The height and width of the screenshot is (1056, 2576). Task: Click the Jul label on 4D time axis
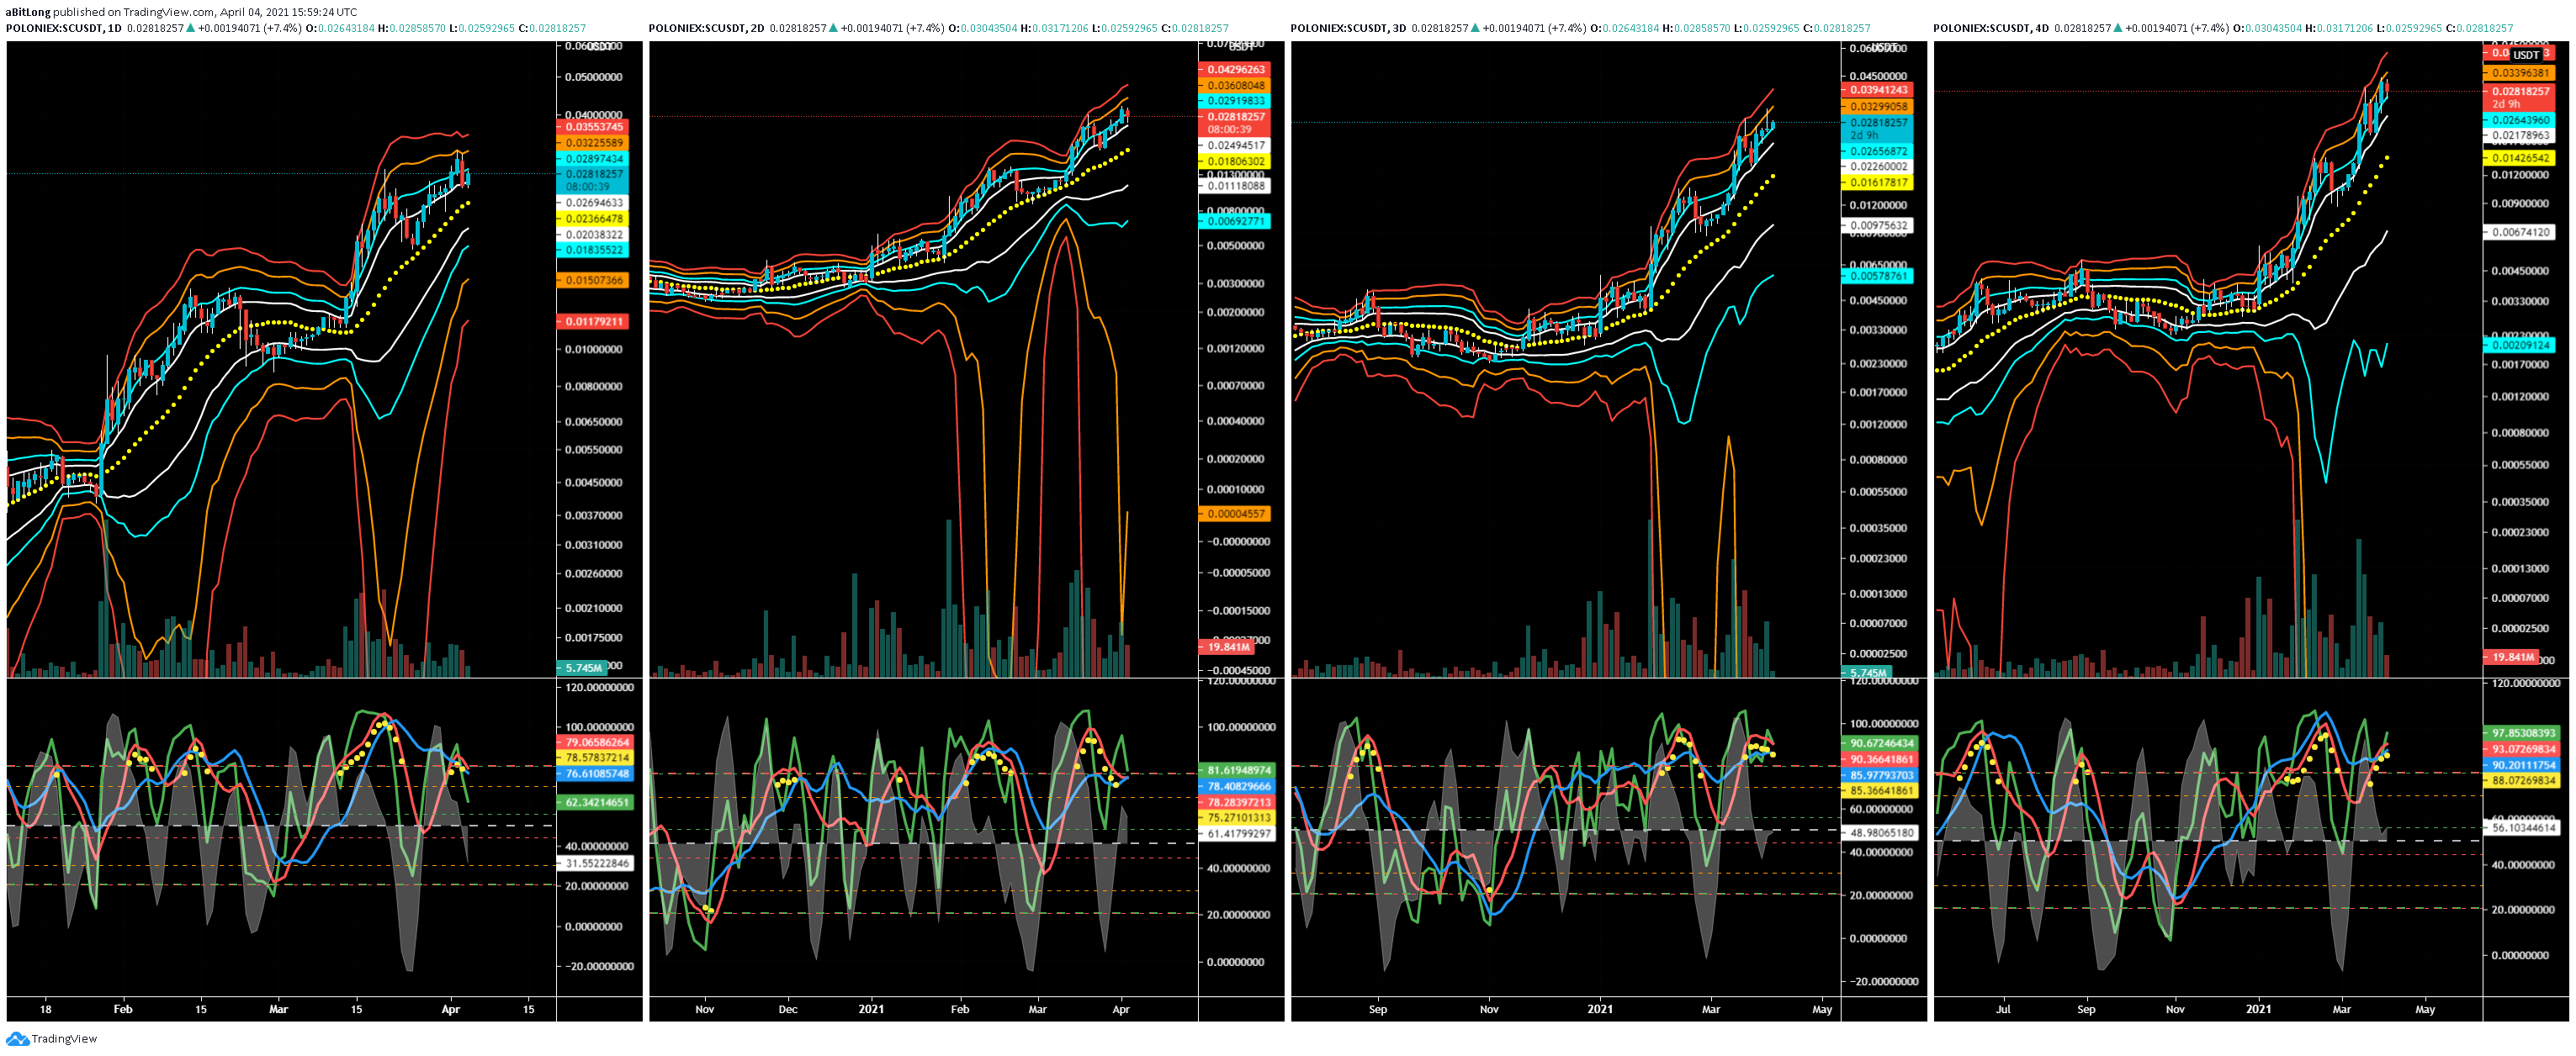click(x=2003, y=1009)
